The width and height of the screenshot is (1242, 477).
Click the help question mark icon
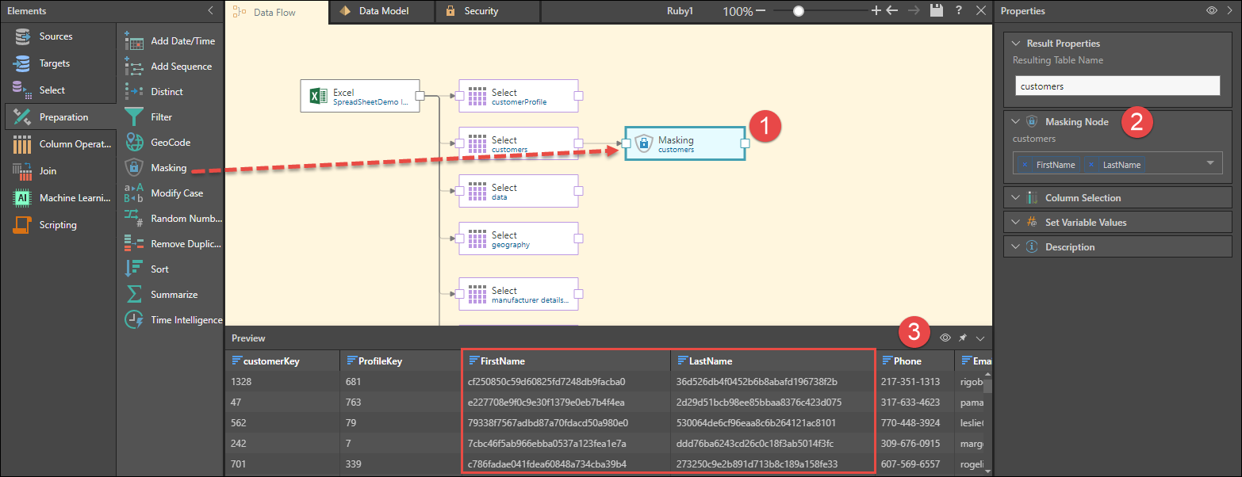pos(959,11)
